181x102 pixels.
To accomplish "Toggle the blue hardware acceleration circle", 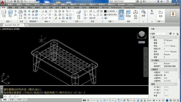I will (x=167, y=100).
